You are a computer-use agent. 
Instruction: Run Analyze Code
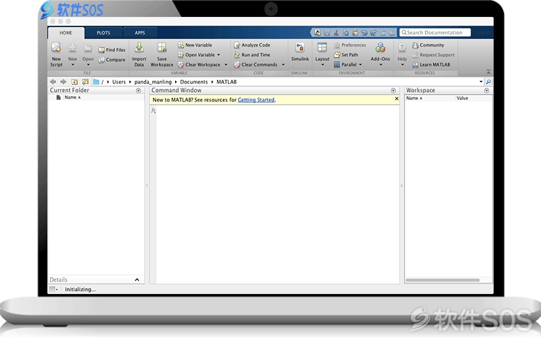click(252, 45)
